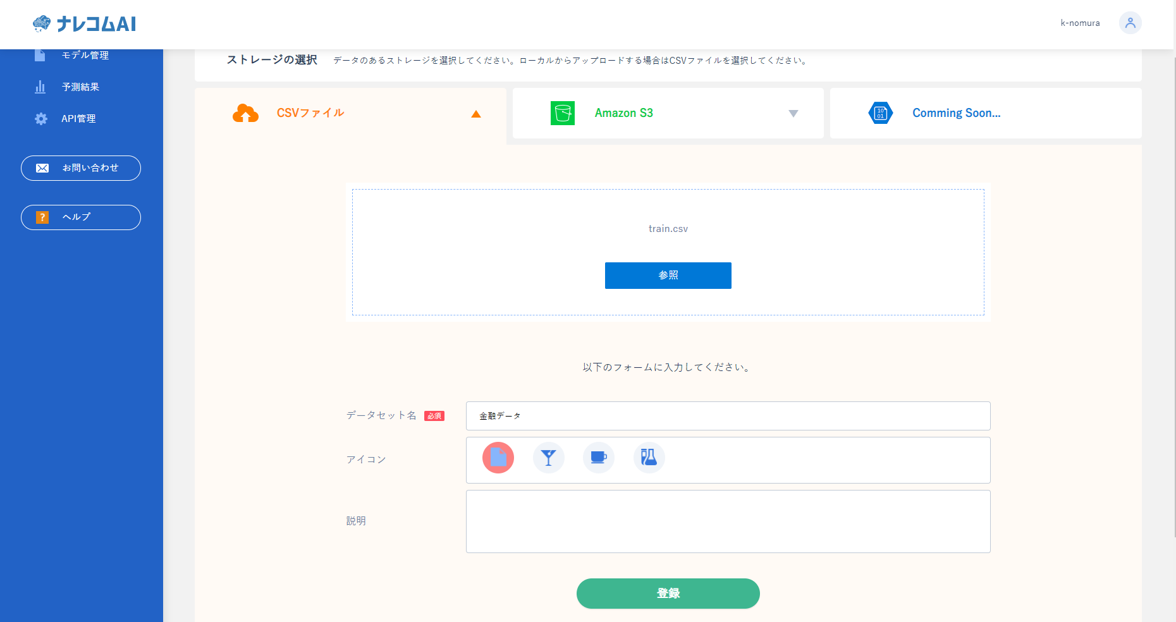Select the coffee cup dataset icon

coord(599,458)
